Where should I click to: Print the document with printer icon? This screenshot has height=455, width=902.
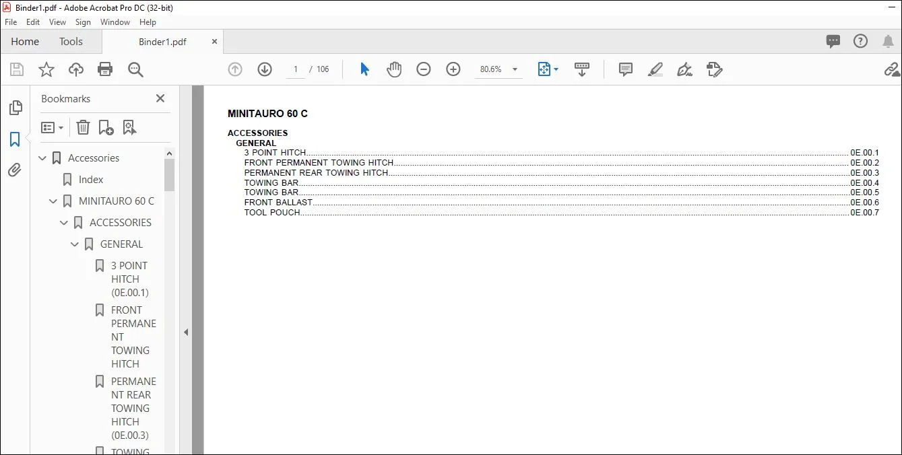(105, 69)
